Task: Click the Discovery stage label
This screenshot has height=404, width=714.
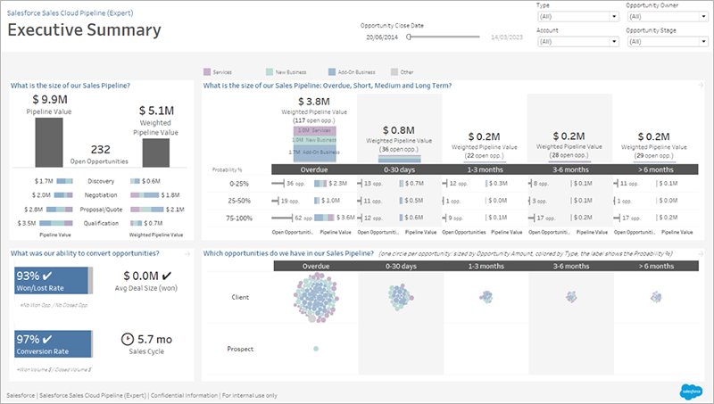Action: [101, 181]
